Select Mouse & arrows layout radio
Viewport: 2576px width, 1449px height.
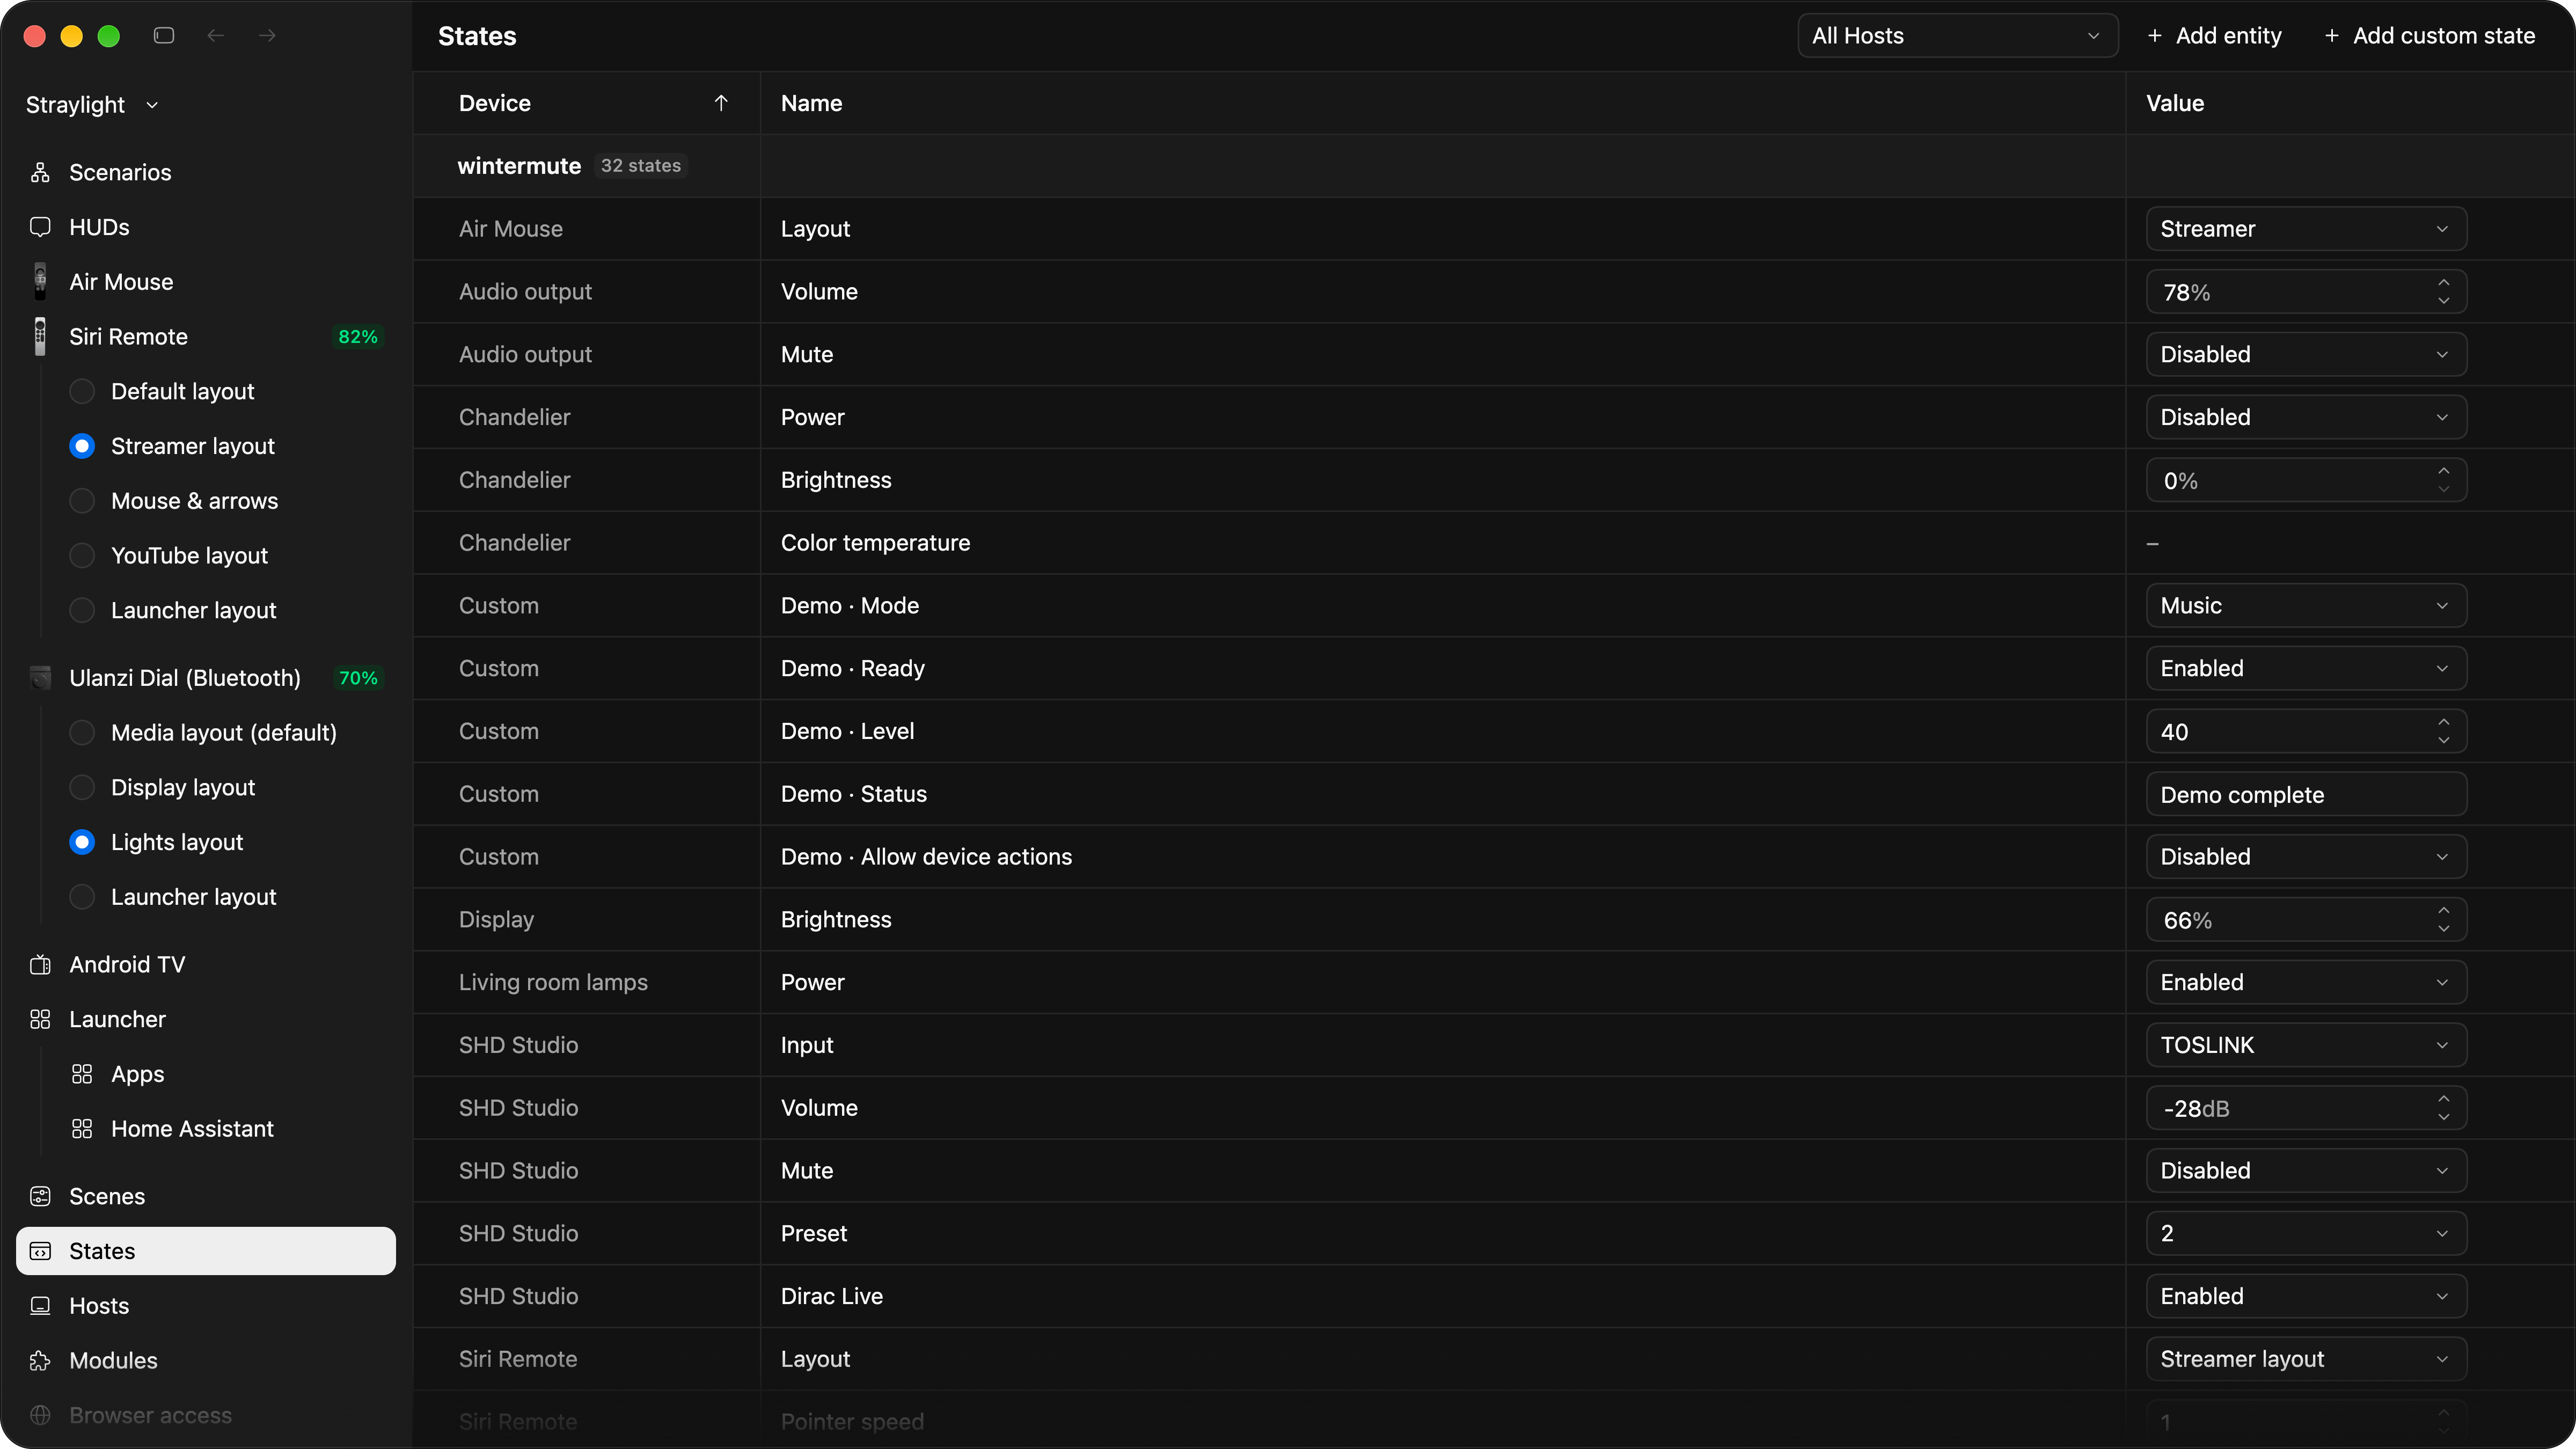[82, 501]
